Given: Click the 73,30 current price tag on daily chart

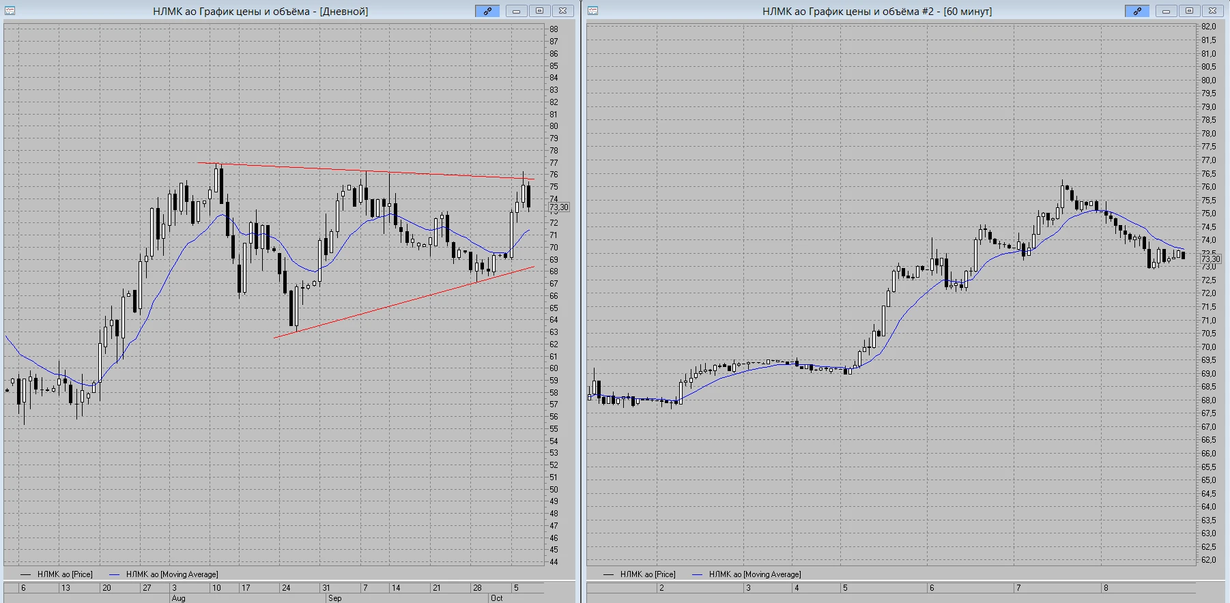Looking at the screenshot, I should point(558,207).
